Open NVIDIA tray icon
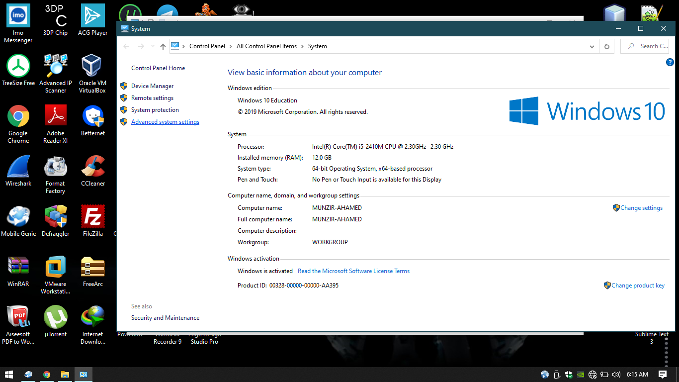679x382 pixels. point(580,375)
